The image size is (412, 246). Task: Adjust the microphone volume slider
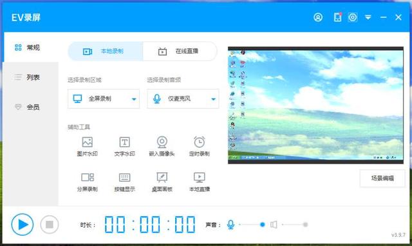(x=252, y=225)
